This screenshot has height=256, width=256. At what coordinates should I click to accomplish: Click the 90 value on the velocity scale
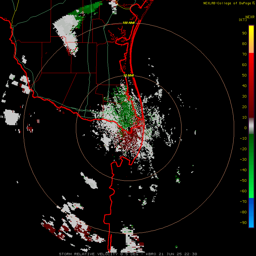point(244,33)
